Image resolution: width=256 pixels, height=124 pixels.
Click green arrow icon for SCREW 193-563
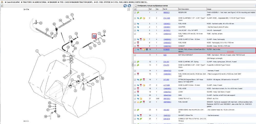138,110
